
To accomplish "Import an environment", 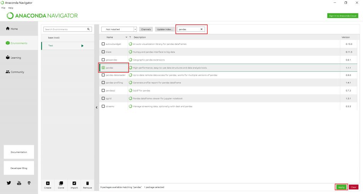I will point(74,185).
